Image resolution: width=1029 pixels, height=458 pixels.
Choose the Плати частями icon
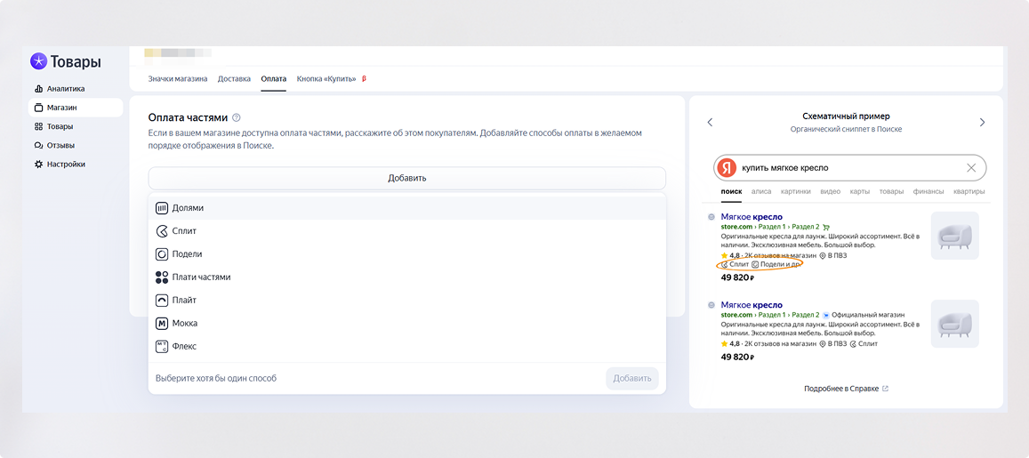[162, 277]
